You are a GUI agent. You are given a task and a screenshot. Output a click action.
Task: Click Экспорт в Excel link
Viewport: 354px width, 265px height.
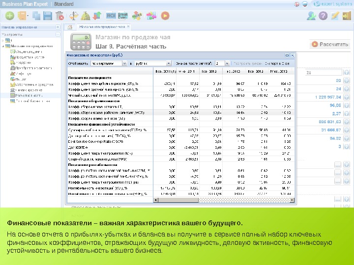(x=277, y=63)
